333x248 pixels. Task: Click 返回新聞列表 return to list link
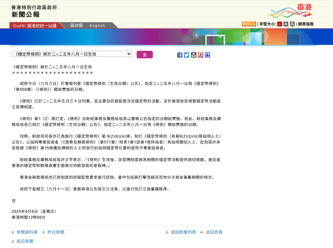(183, 232)
